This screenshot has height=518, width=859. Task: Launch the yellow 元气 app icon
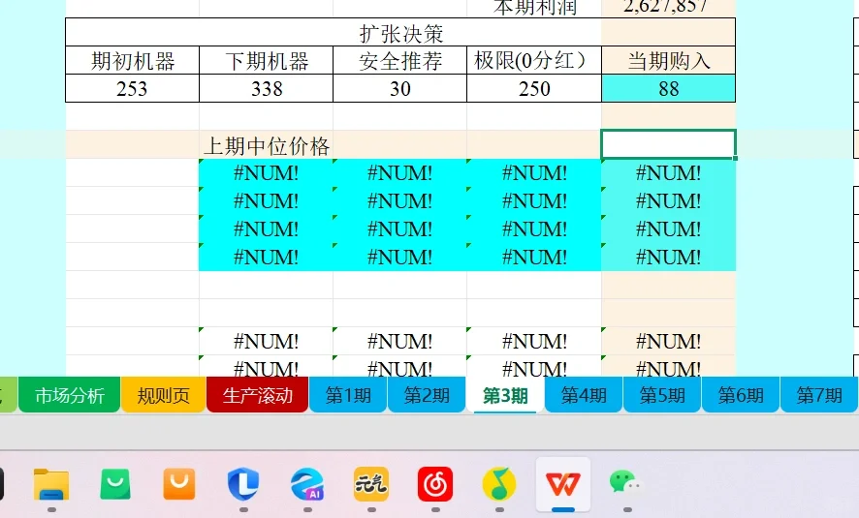[371, 484]
